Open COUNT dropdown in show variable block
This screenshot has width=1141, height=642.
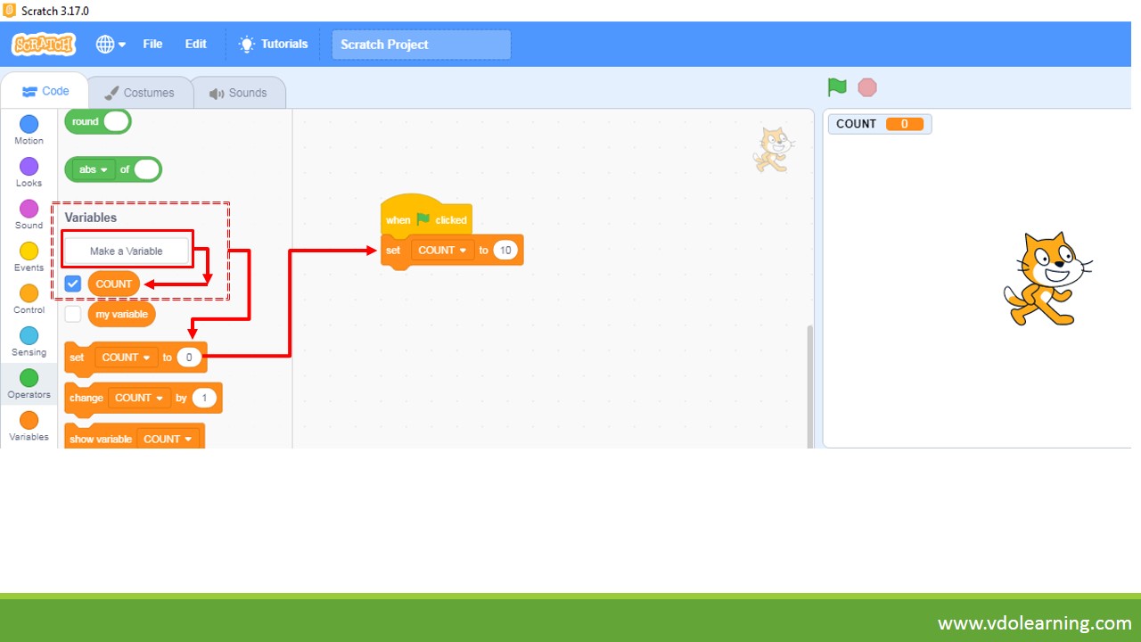click(x=168, y=439)
